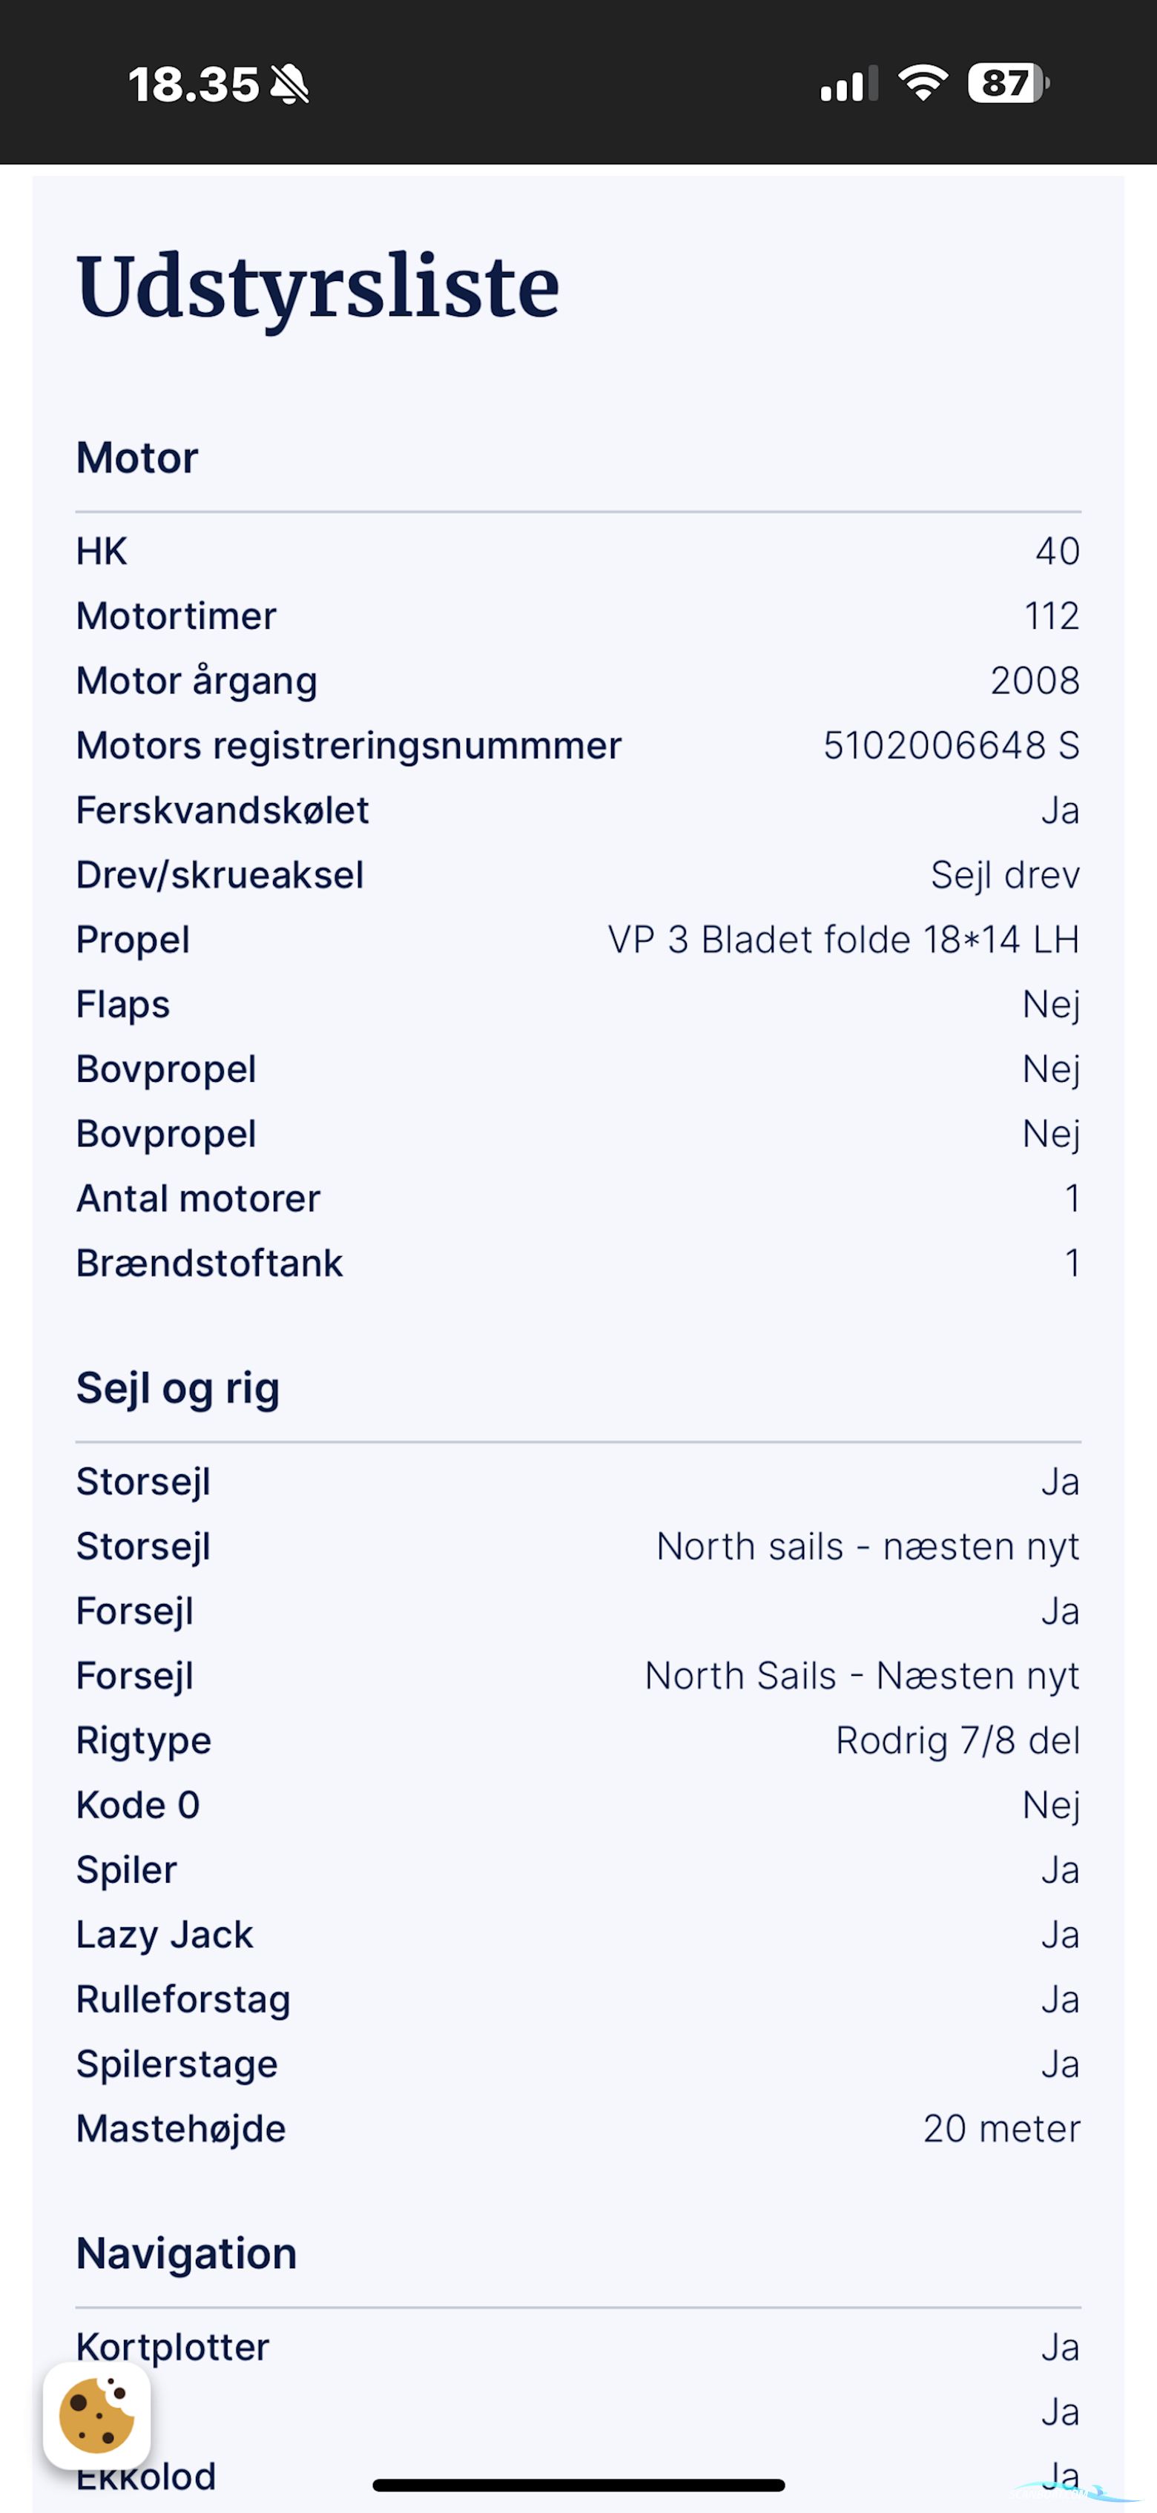Click the Rigtype value Rodrig 7/8 del
Image resolution: width=1157 pixels, height=2513 pixels.
957,1740
